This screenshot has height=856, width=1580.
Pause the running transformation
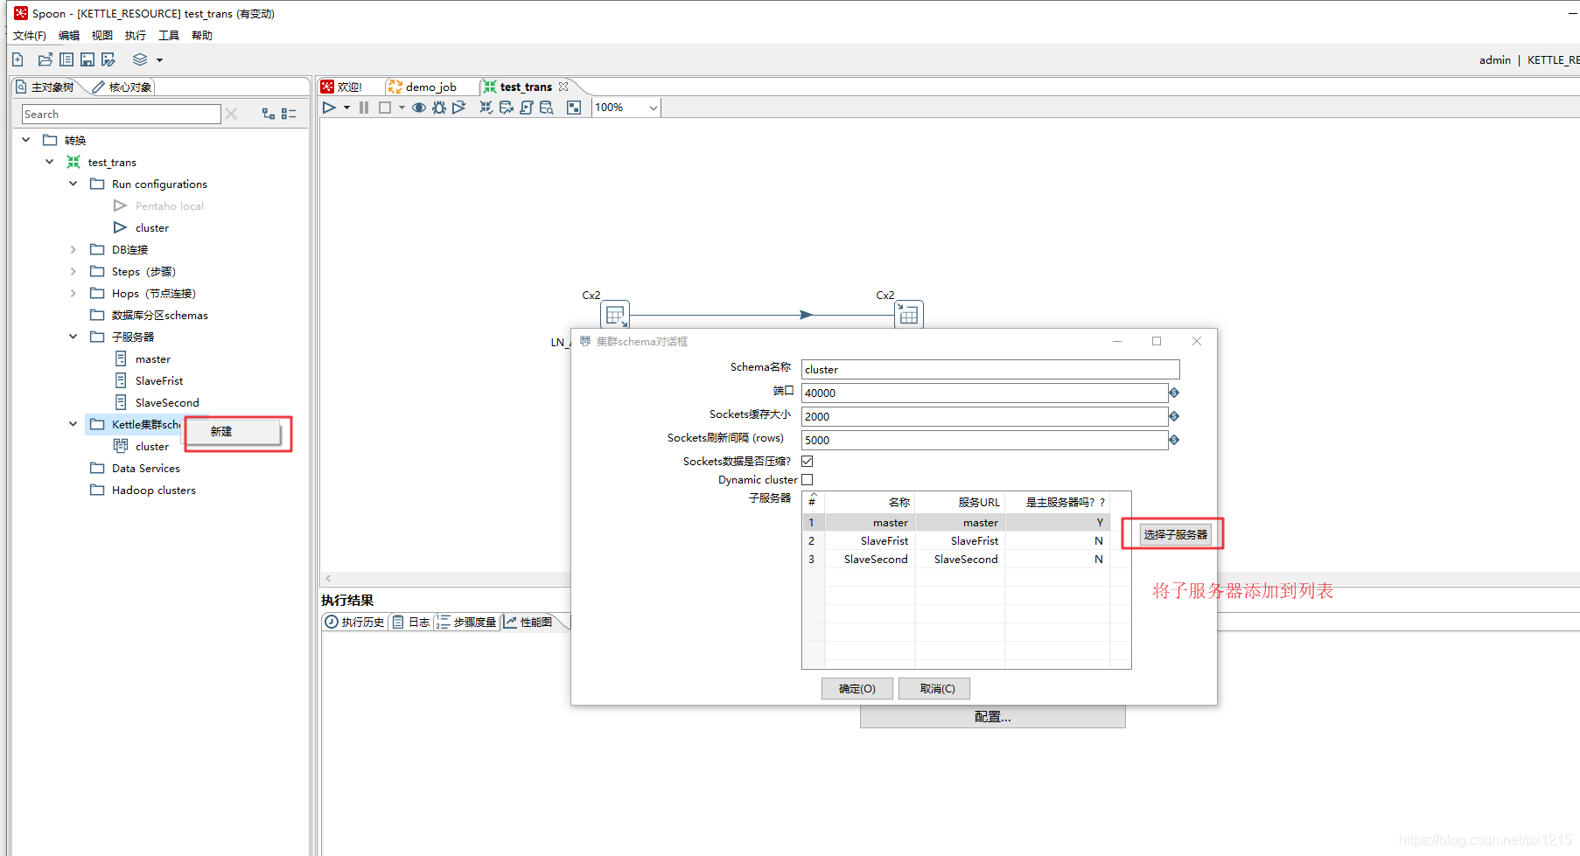(x=364, y=108)
